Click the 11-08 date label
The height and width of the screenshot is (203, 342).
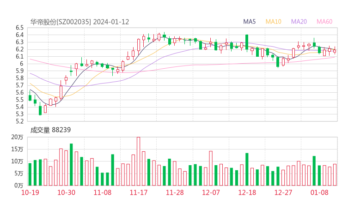click(x=103, y=192)
